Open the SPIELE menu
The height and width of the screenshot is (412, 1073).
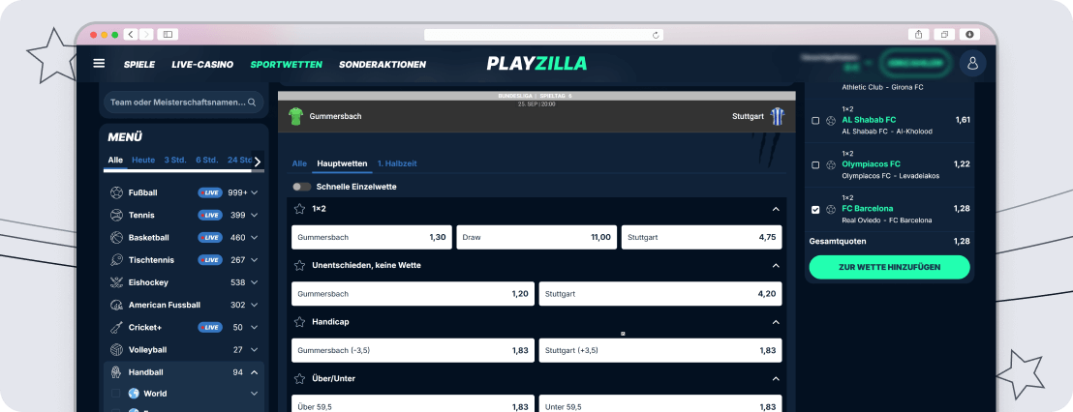(x=139, y=64)
